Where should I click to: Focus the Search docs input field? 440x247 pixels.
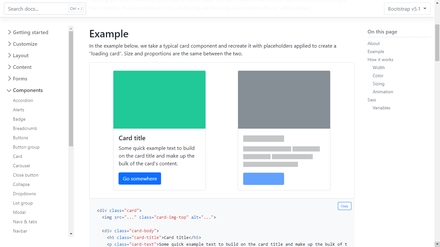pos(45,9)
